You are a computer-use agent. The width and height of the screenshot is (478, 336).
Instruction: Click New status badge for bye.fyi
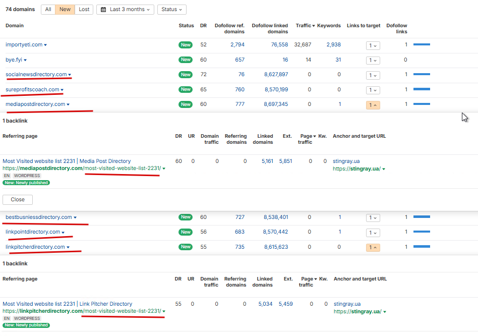pyautogui.click(x=186, y=60)
